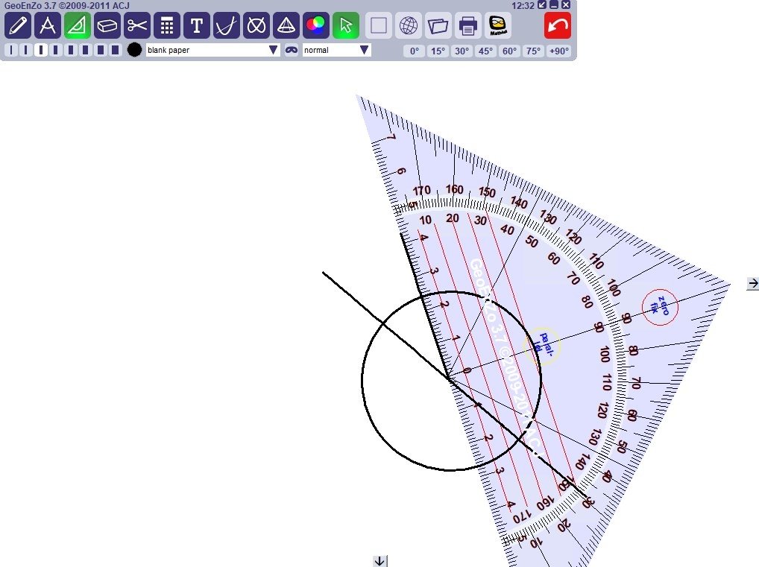Open the 3D cone shapes tool
759x567 pixels.
tap(286, 25)
